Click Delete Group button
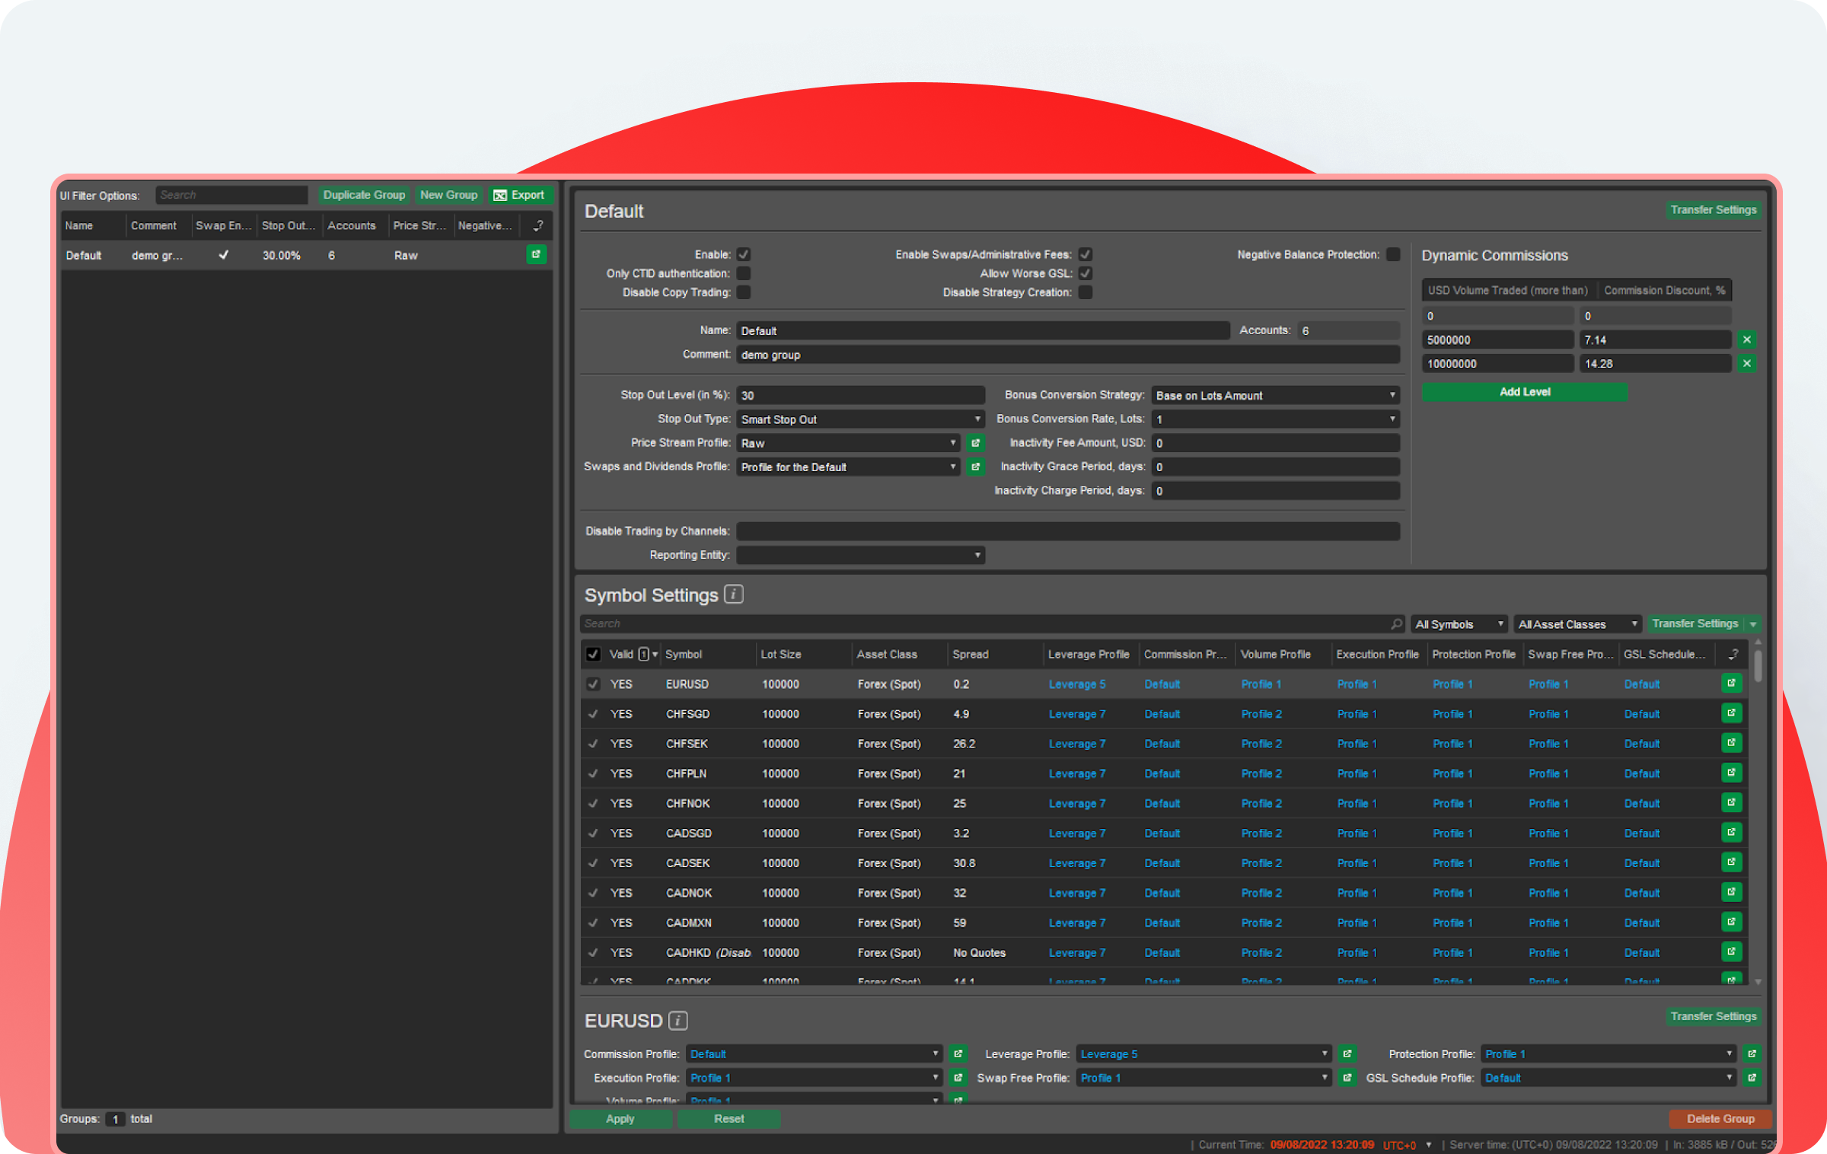This screenshot has width=1827, height=1154. click(x=1720, y=1118)
